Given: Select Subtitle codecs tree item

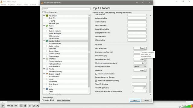Looking at the screenshot, I should (x=54, y=54).
